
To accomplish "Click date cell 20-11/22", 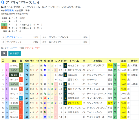I will click(x=14, y=66).
